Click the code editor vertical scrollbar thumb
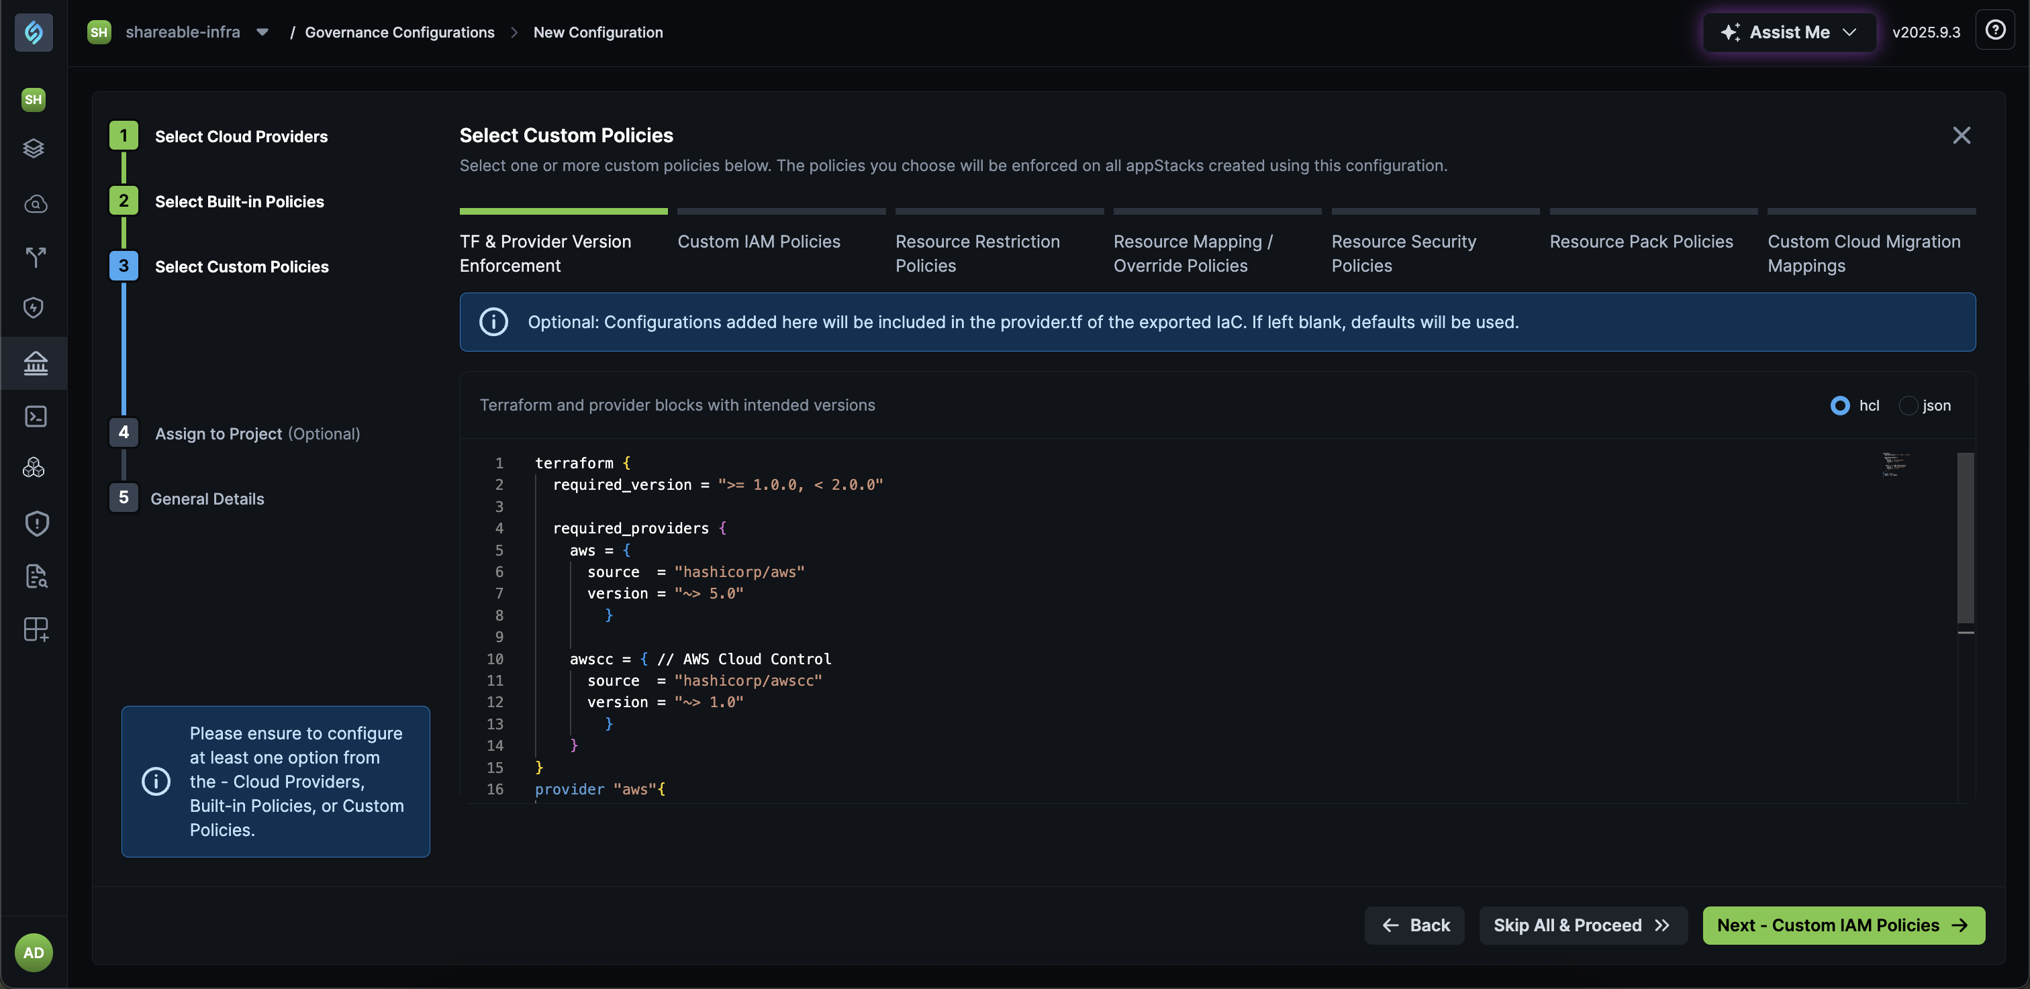Screen dimensions: 2030x989 1966,538
